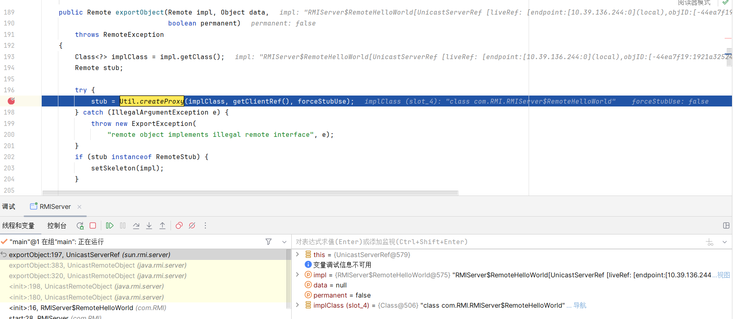Screen dimensions: 734x319
Task: Click setSkeleton(impl) on line 203
Action: [127, 168]
